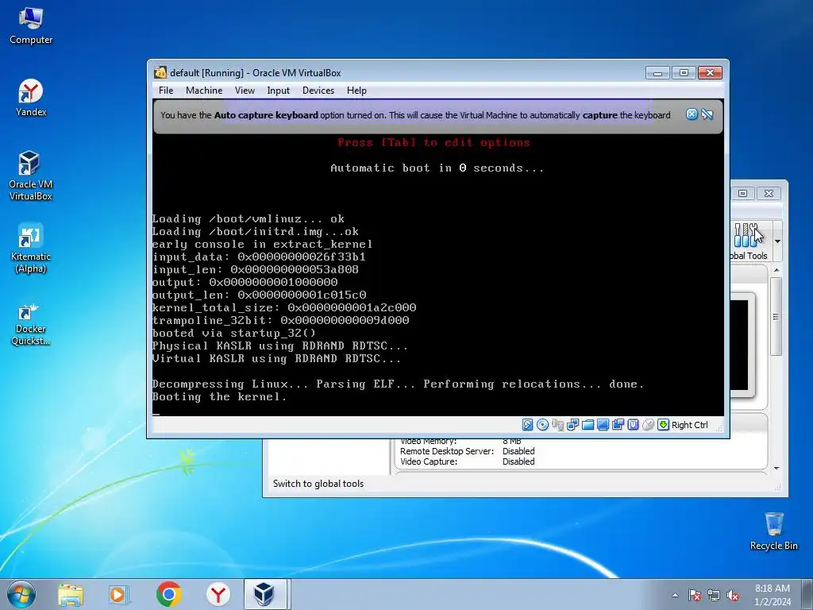This screenshot has width=813, height=610.
Task: Show hidden system tray icons
Action: tap(675, 595)
